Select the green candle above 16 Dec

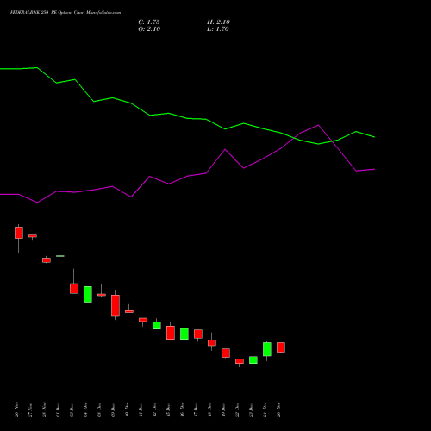click(184, 334)
